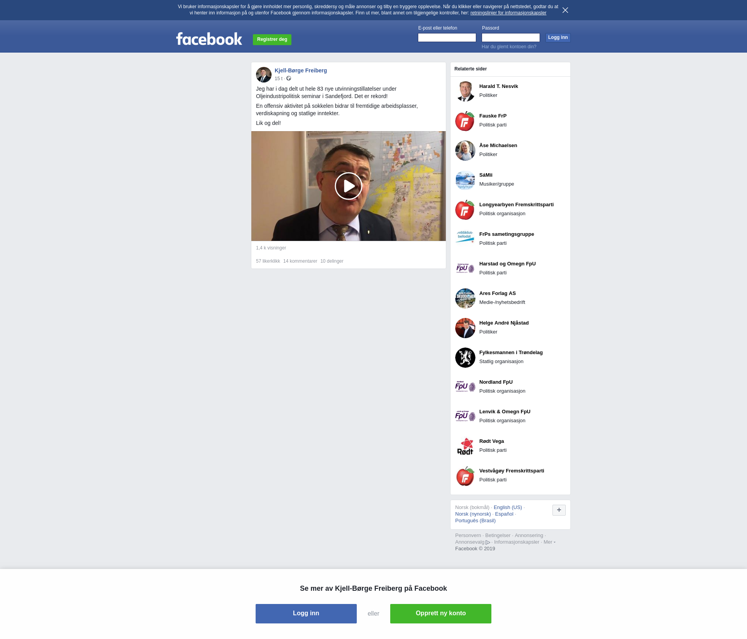
Task: Click the public globe icon on the post
Action: point(289,78)
